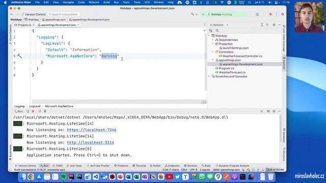The height and width of the screenshot is (183, 326).
Task: Open the Problems tool window tab
Action: (x=121, y=166)
